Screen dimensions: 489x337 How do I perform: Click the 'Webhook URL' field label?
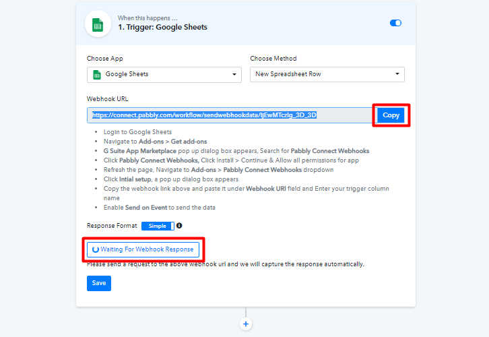coord(107,99)
